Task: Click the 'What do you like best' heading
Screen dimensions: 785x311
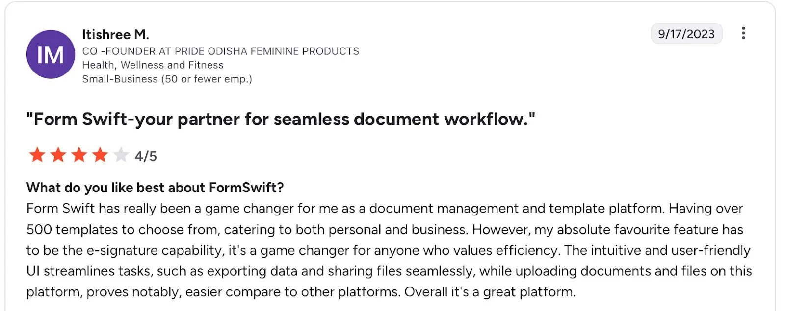Action: [156, 187]
